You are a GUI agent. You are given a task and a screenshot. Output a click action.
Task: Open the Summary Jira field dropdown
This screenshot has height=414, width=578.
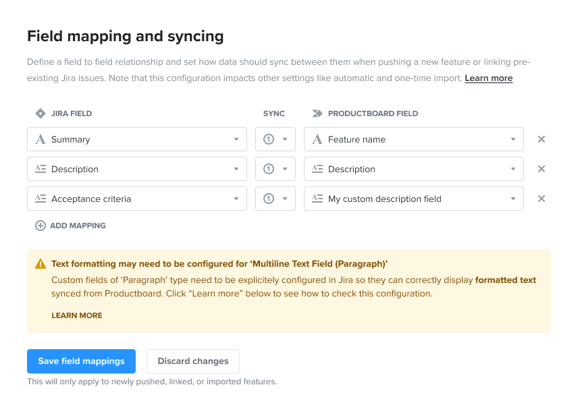coord(236,139)
